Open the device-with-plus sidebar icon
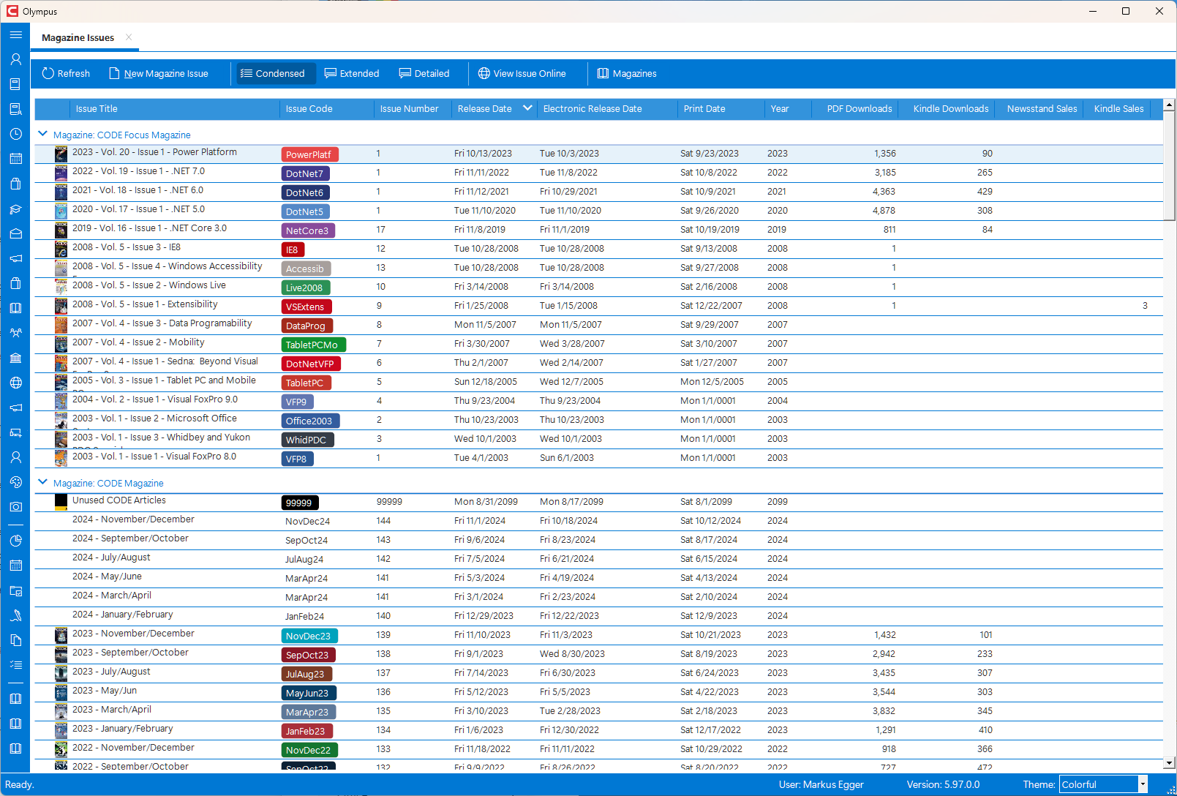 tap(15, 432)
